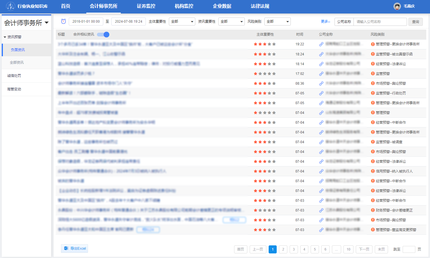This screenshot has width=430, height=258.
Task: Click the warning icon next to 管理预警--董监高变更预警
Action: click(373, 230)
